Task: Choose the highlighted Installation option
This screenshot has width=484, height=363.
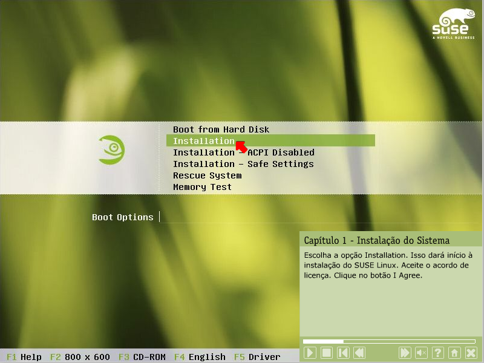Action: coord(204,141)
